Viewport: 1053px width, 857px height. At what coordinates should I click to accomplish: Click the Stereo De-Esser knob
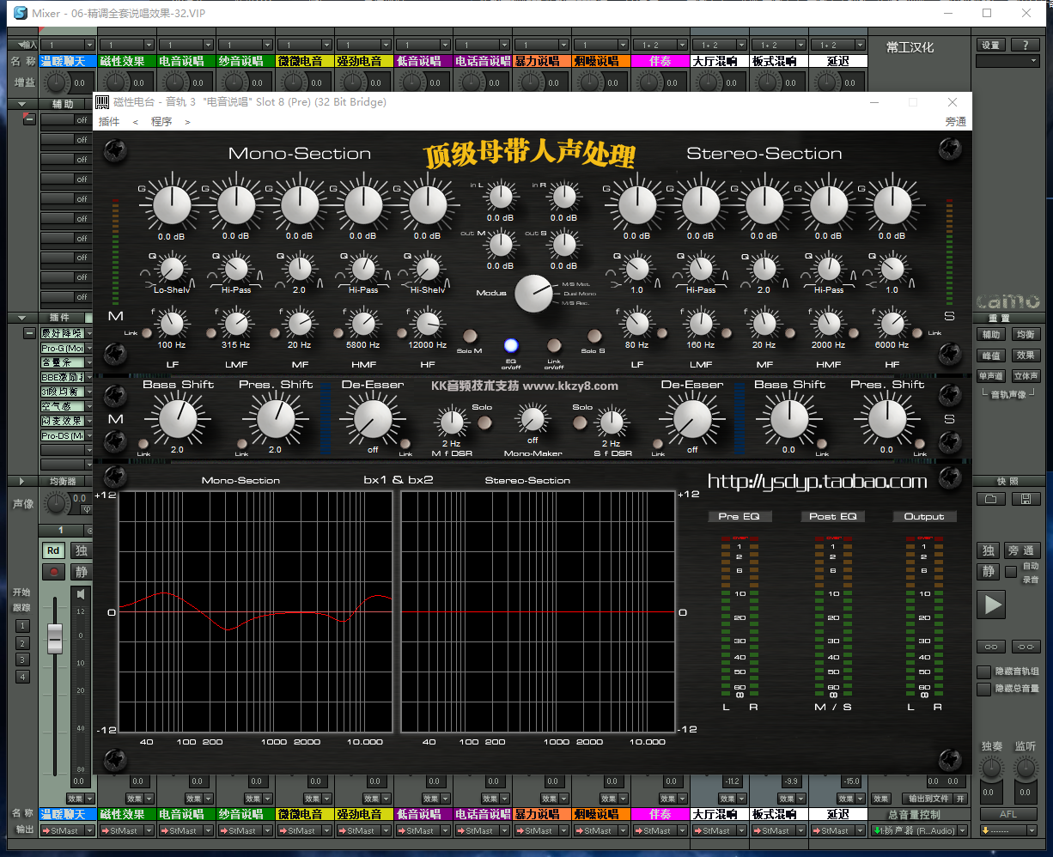[x=692, y=420]
